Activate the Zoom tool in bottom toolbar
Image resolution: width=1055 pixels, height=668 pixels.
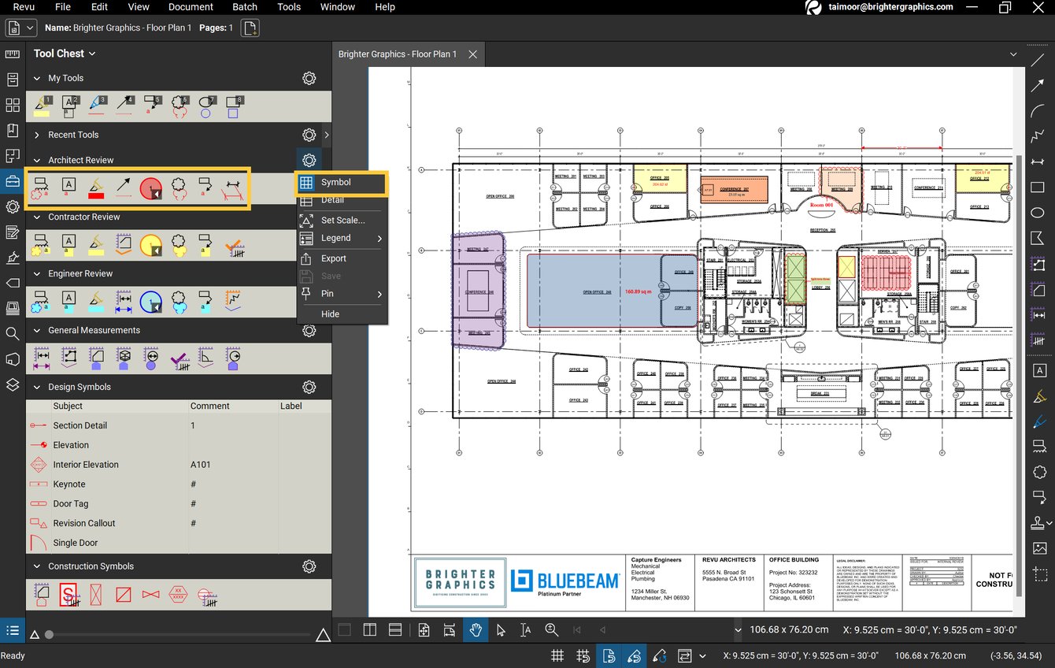(x=551, y=630)
